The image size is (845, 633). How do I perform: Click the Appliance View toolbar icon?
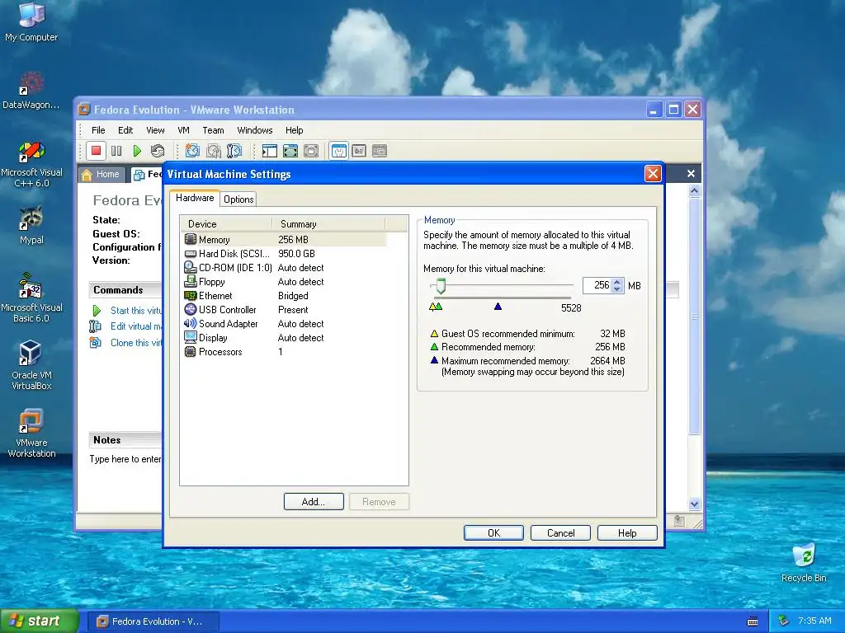coord(359,151)
